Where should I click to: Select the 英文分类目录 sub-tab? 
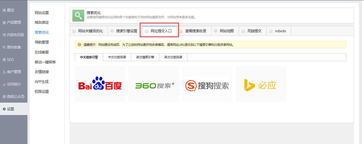click(x=173, y=57)
